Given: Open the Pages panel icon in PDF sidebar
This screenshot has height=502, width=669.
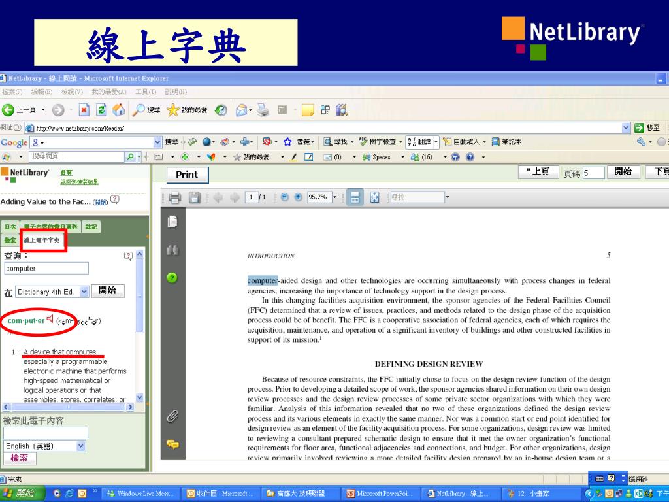Looking at the screenshot, I should (x=172, y=221).
